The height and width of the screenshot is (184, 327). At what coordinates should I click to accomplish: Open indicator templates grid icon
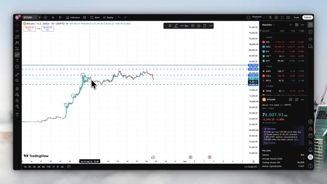click(84, 17)
